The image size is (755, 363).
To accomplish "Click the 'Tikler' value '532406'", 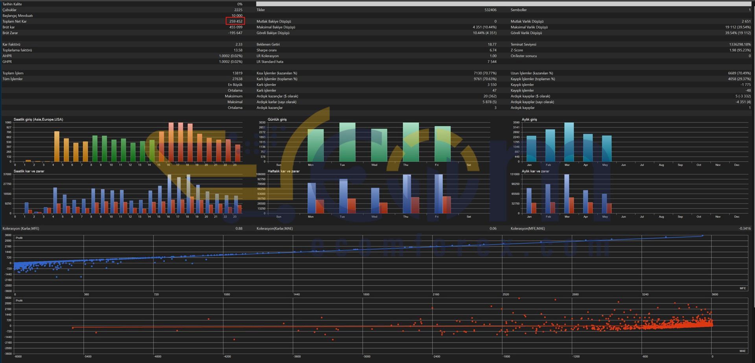I will click(x=490, y=10).
